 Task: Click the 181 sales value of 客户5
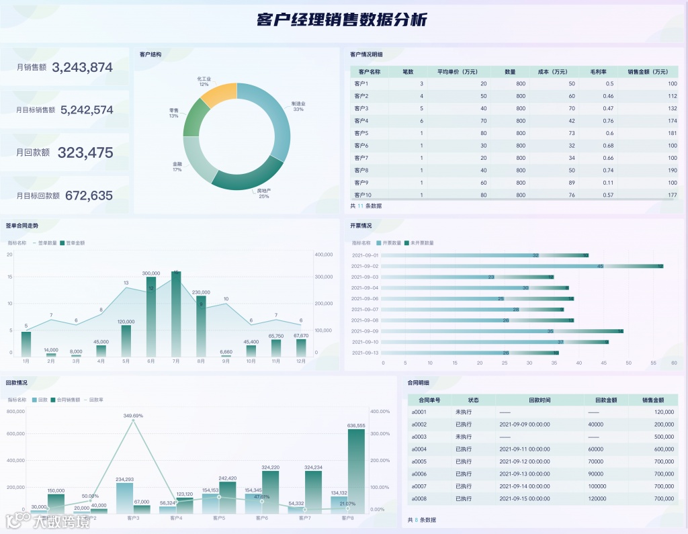(673, 133)
